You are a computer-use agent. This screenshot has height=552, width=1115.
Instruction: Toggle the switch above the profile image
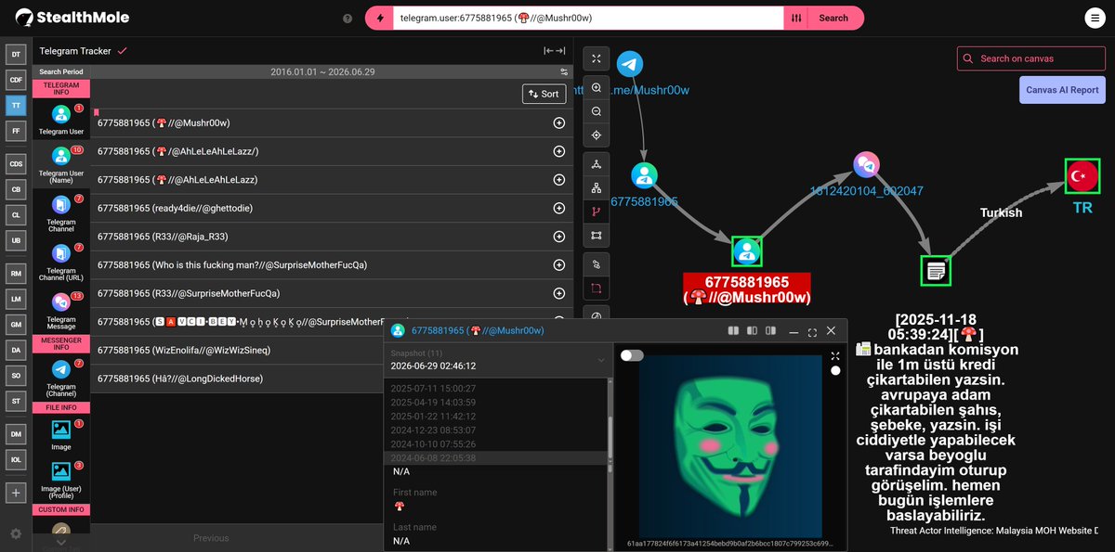click(x=632, y=355)
